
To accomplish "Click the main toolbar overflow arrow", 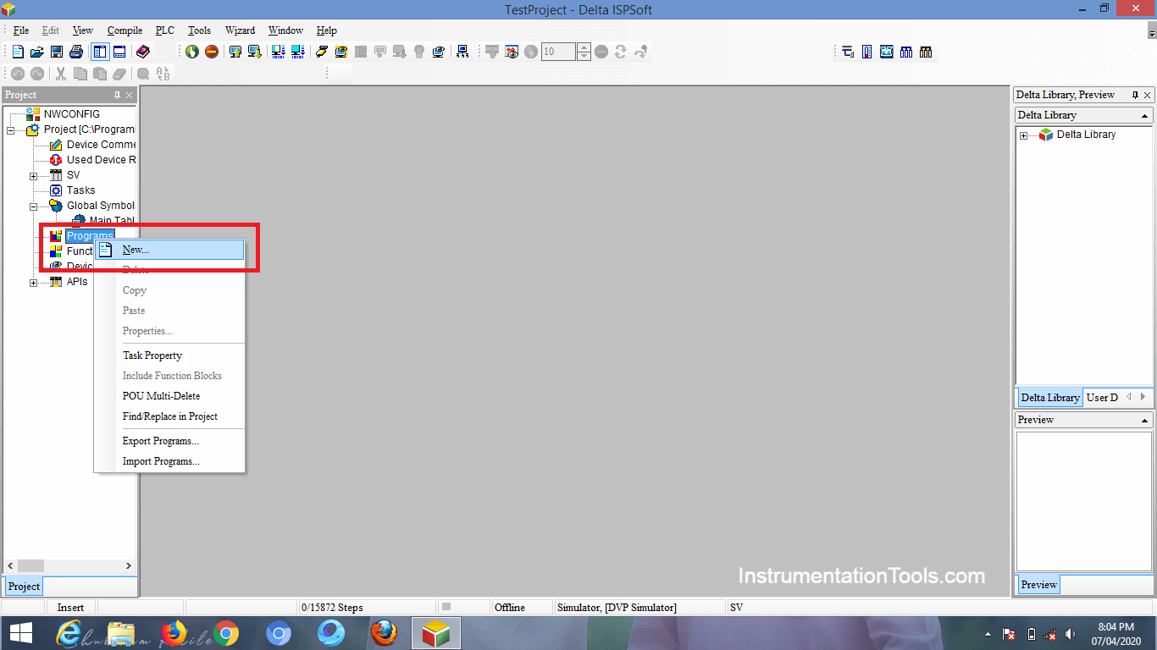I will [x=1152, y=32].
